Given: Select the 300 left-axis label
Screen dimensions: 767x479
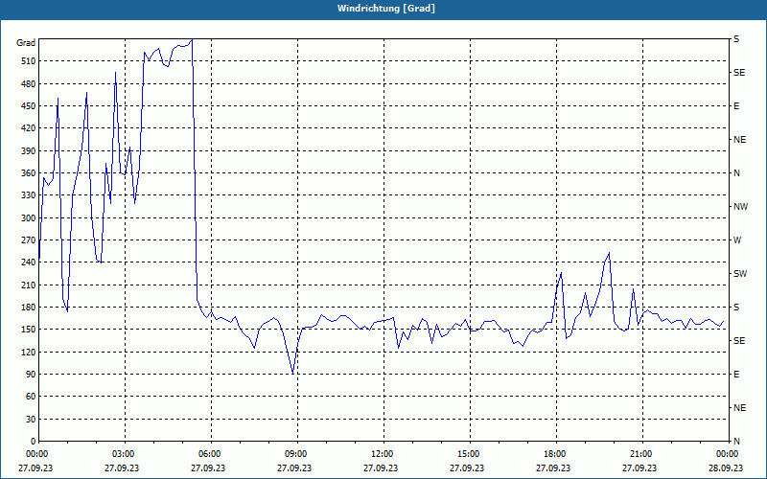Looking at the screenshot, I should (x=29, y=218).
